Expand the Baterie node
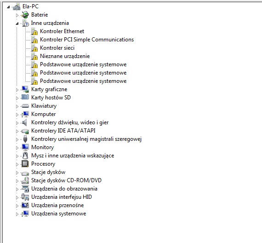262x243 pixels. tap(17, 15)
